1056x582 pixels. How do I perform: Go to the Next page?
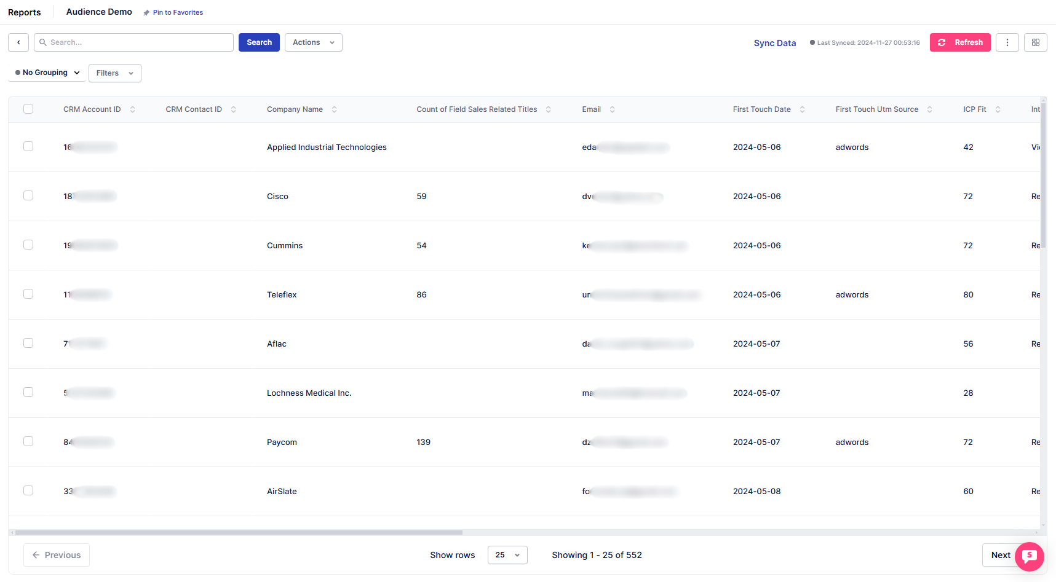(x=1001, y=555)
